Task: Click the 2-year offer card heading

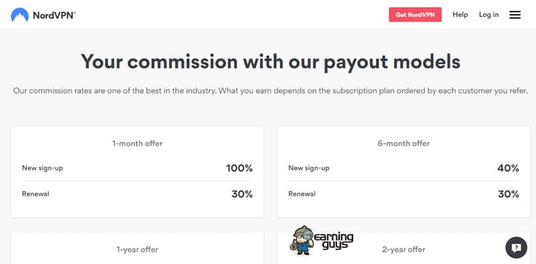Action: [x=404, y=249]
